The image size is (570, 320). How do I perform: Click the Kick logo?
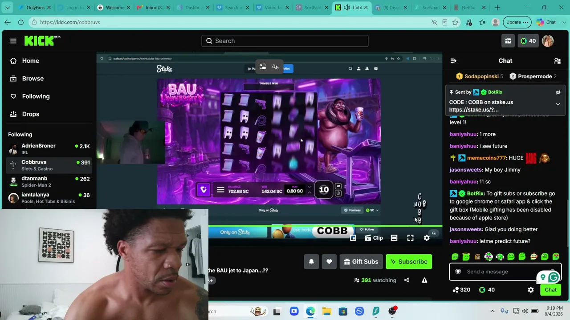(x=42, y=40)
